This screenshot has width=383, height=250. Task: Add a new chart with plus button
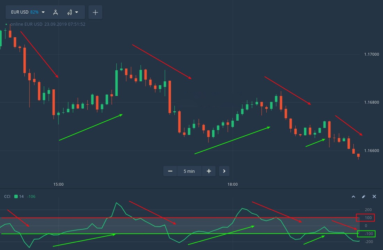pyautogui.click(x=95, y=12)
